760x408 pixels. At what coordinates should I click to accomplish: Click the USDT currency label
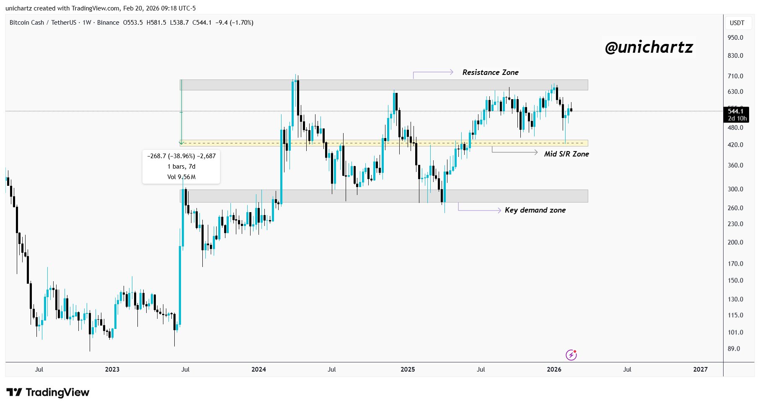coord(737,23)
